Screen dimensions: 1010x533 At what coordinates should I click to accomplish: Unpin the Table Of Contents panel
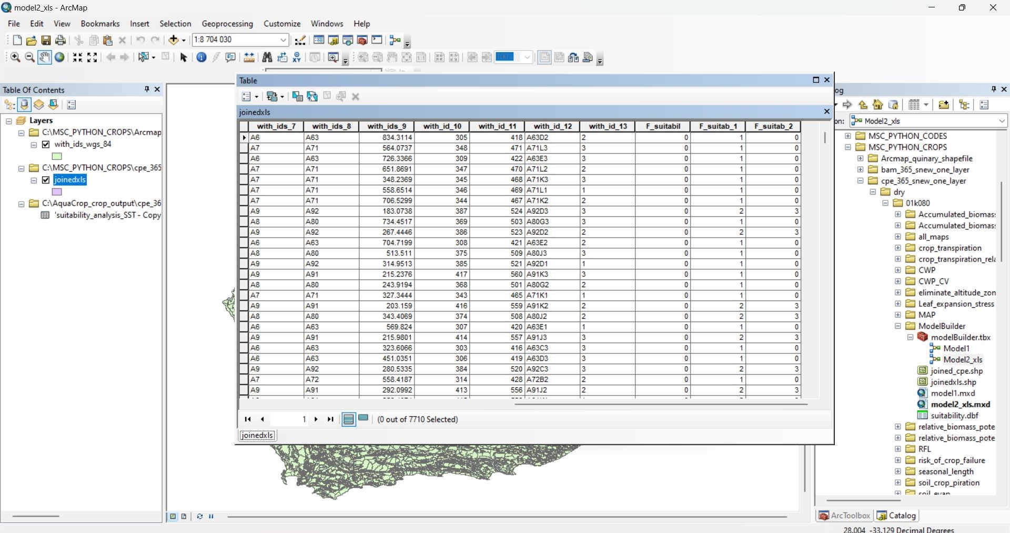(x=147, y=89)
